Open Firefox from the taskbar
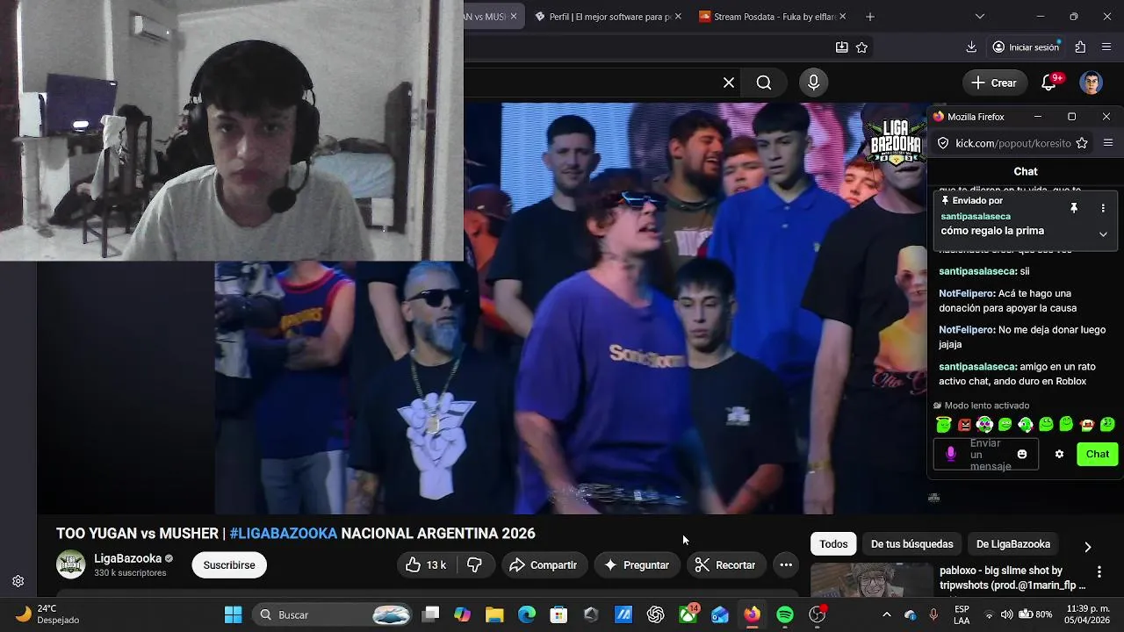The height and width of the screenshot is (632, 1124). click(753, 614)
